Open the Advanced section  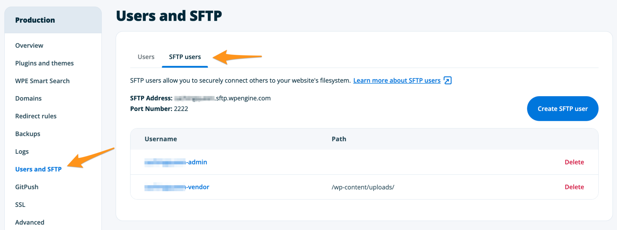(30, 222)
